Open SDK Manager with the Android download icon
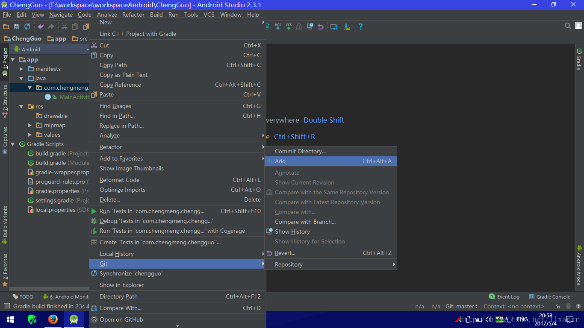 click(347, 26)
